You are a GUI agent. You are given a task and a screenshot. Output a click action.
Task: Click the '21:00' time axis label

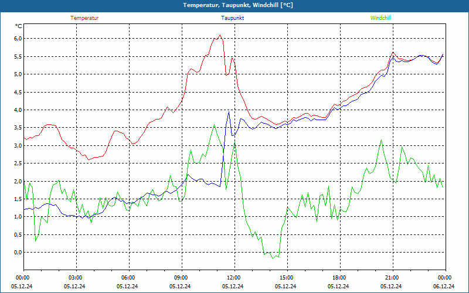click(392, 278)
